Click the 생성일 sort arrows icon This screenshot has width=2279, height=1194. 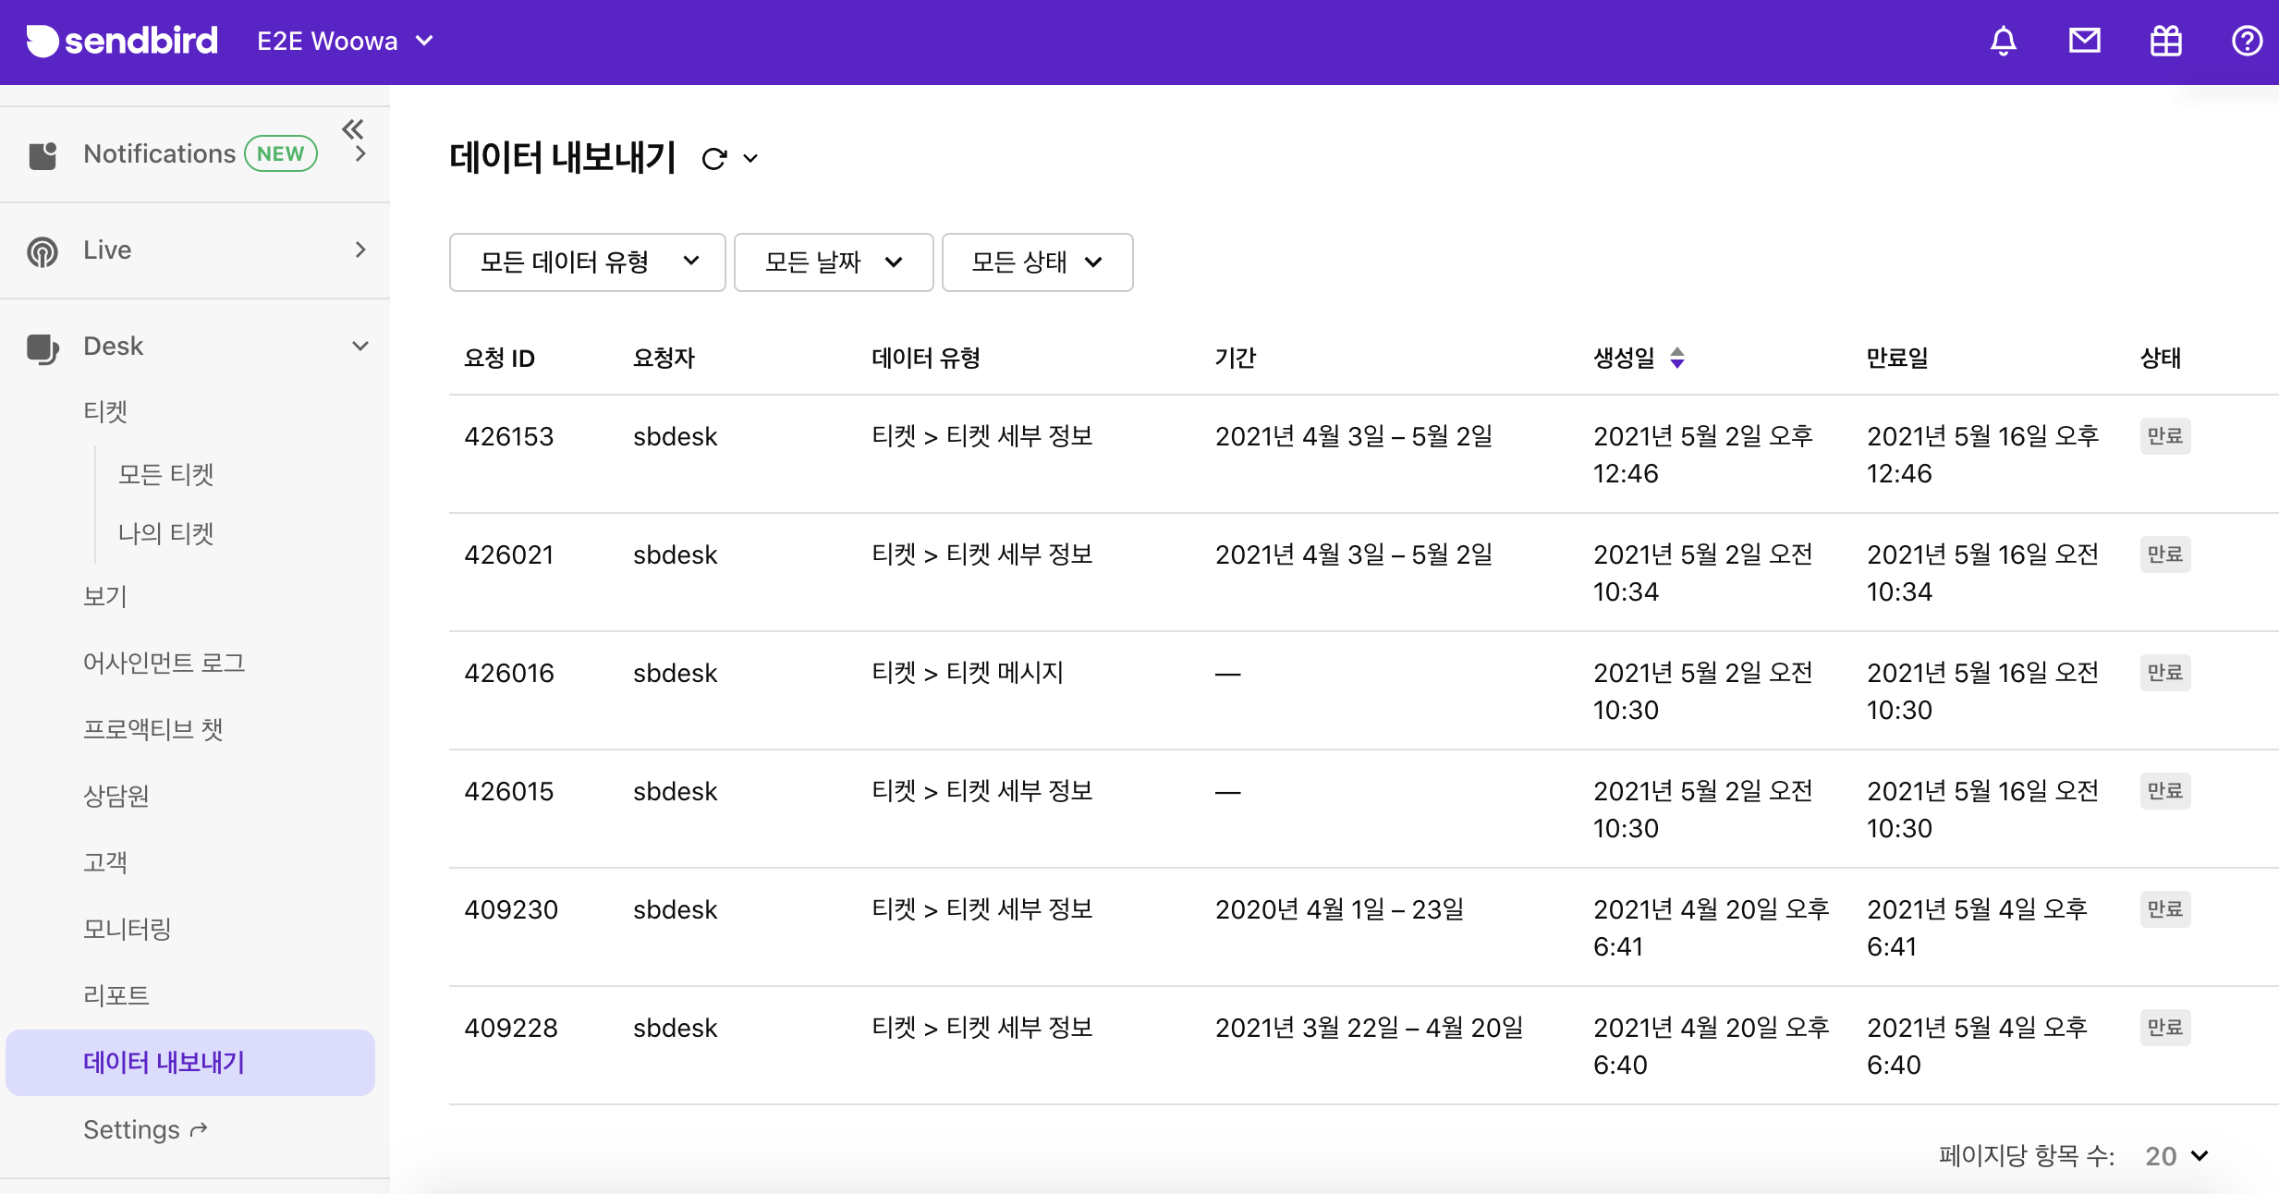(1677, 358)
